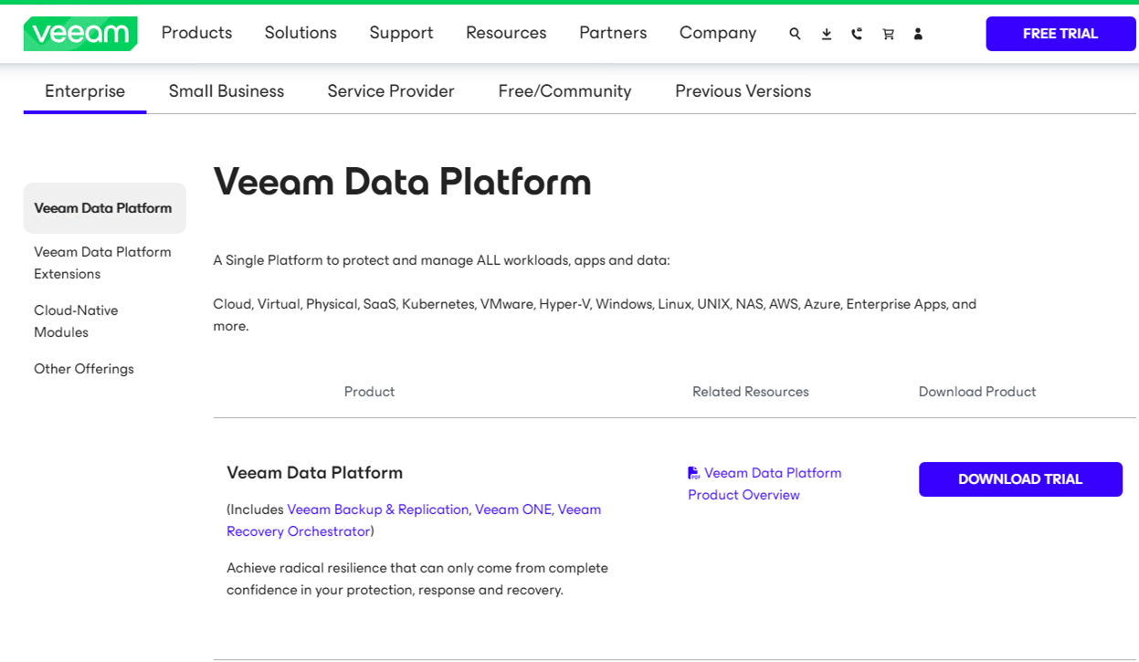Expand the Products menu
The height and width of the screenshot is (662, 1139).
196,33
